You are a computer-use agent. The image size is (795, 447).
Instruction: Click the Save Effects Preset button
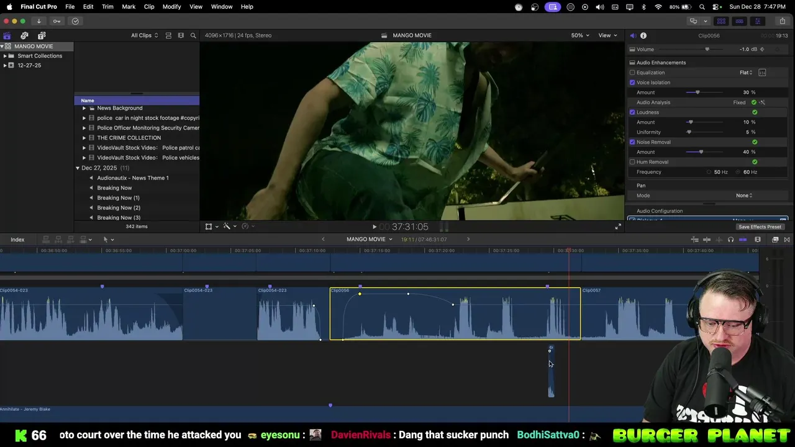760,227
